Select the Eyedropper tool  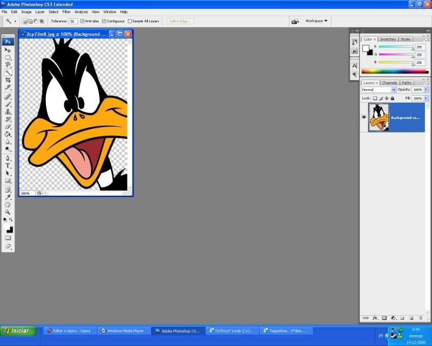(8, 197)
